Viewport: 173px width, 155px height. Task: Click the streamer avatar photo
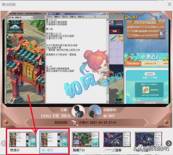pyautogui.click(x=78, y=112)
